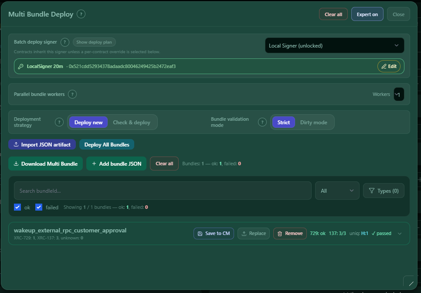Viewport: 421px width, 293px height.
Task: Show deploy plan
Action: (94, 42)
